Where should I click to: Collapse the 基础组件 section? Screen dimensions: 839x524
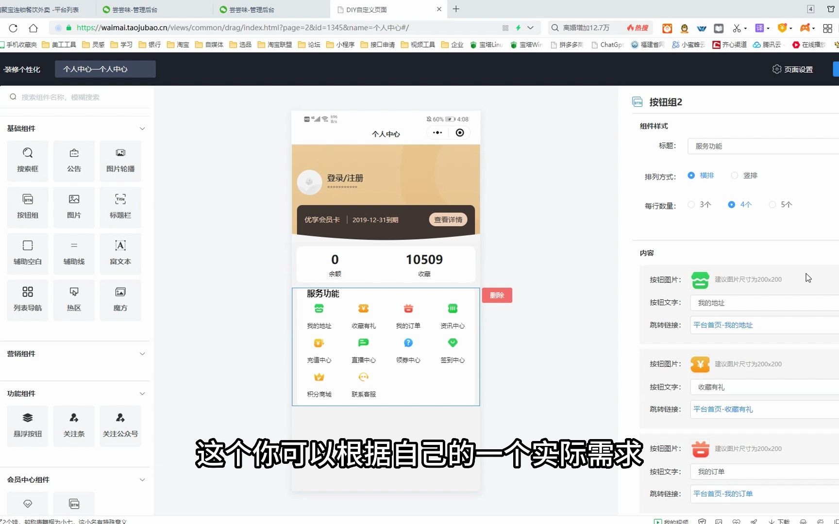pyautogui.click(x=142, y=129)
